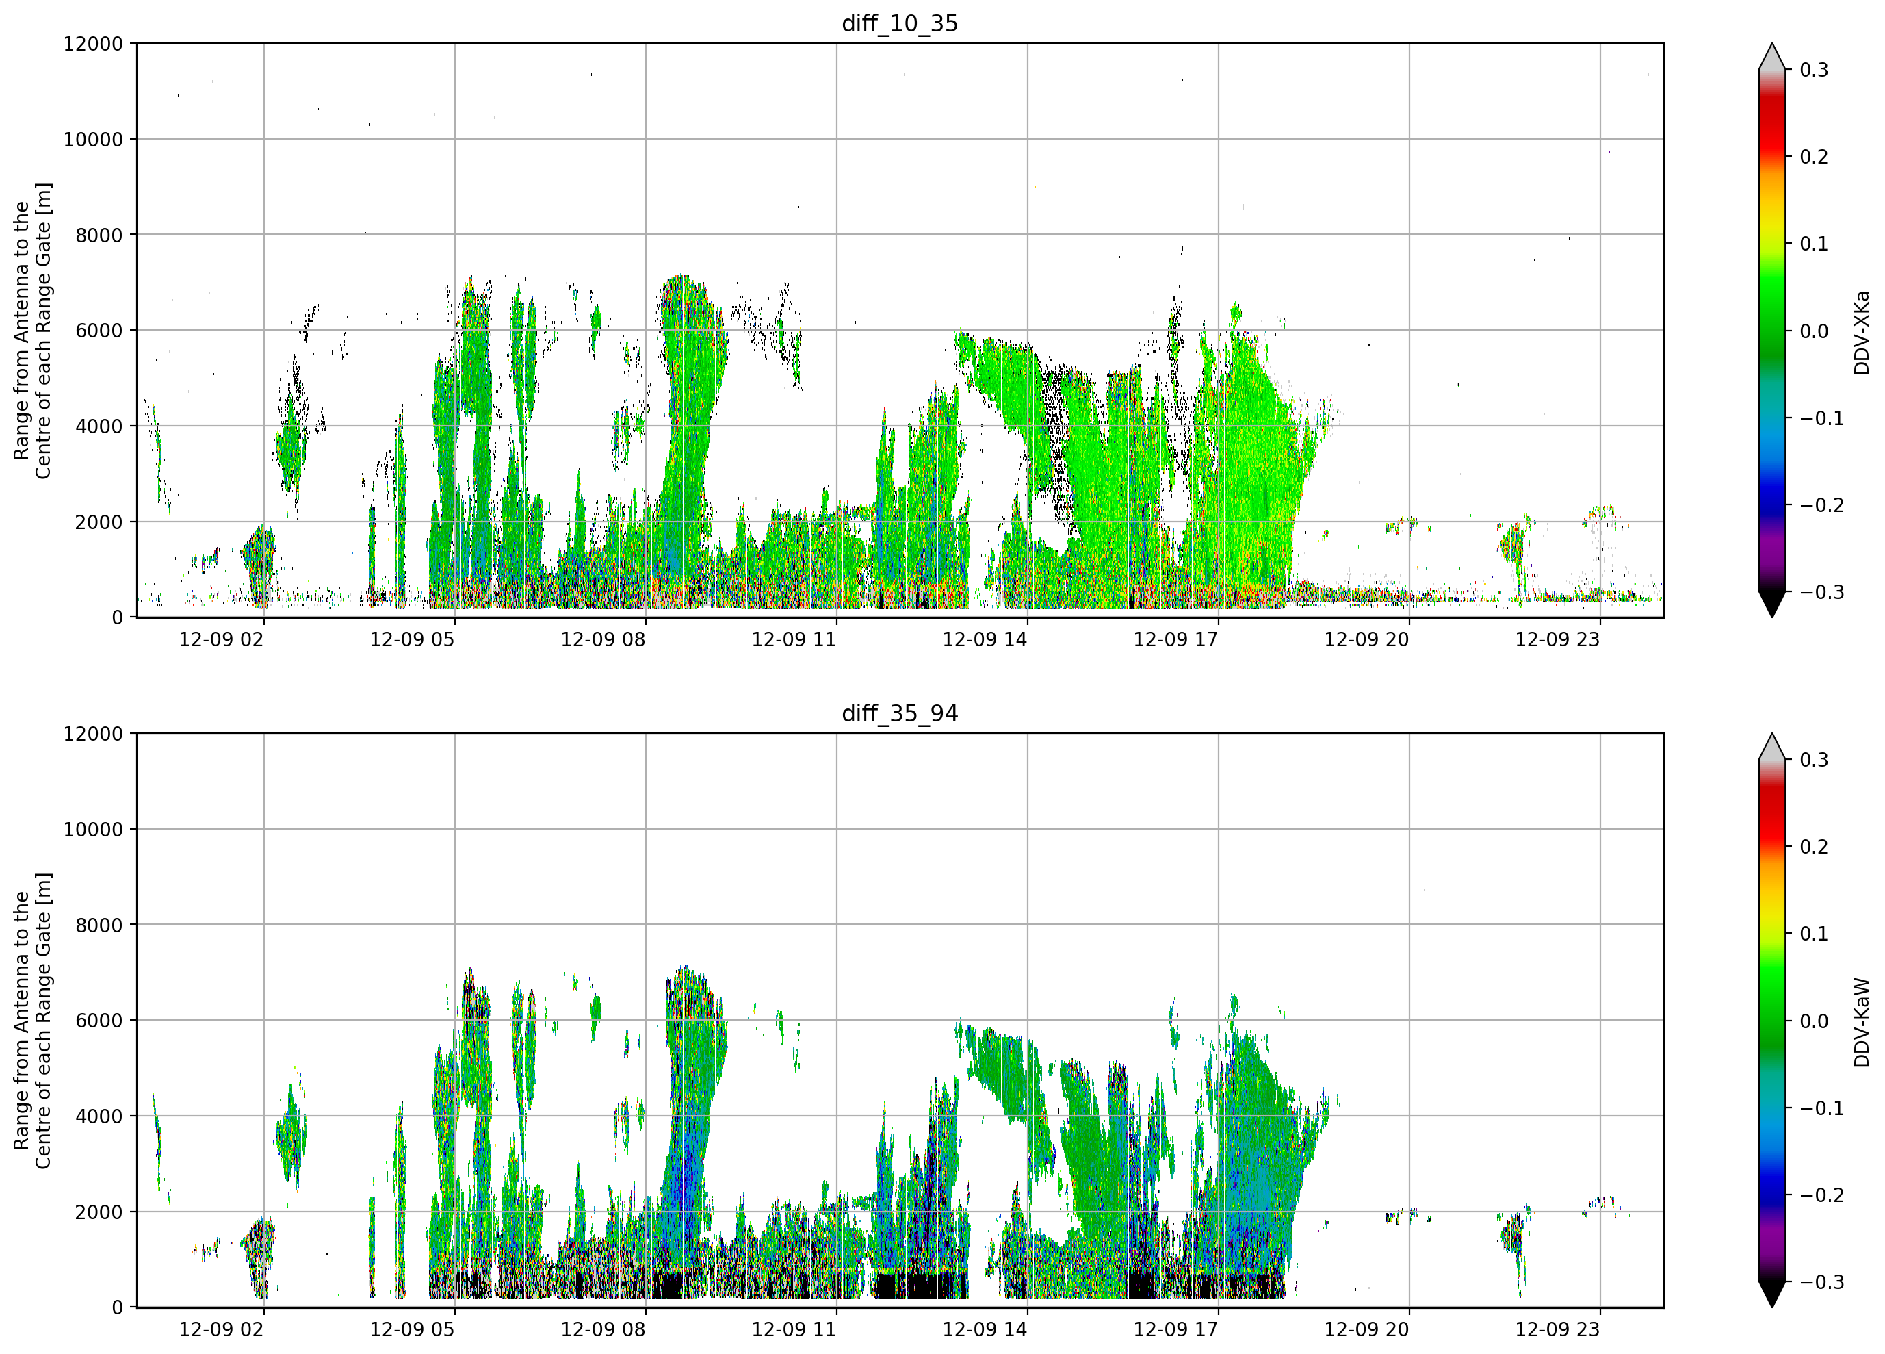The height and width of the screenshot is (1354, 1885).
Task: Select the 0.0 tick on DDV-KaW colorbar
Action: 1814,1021
